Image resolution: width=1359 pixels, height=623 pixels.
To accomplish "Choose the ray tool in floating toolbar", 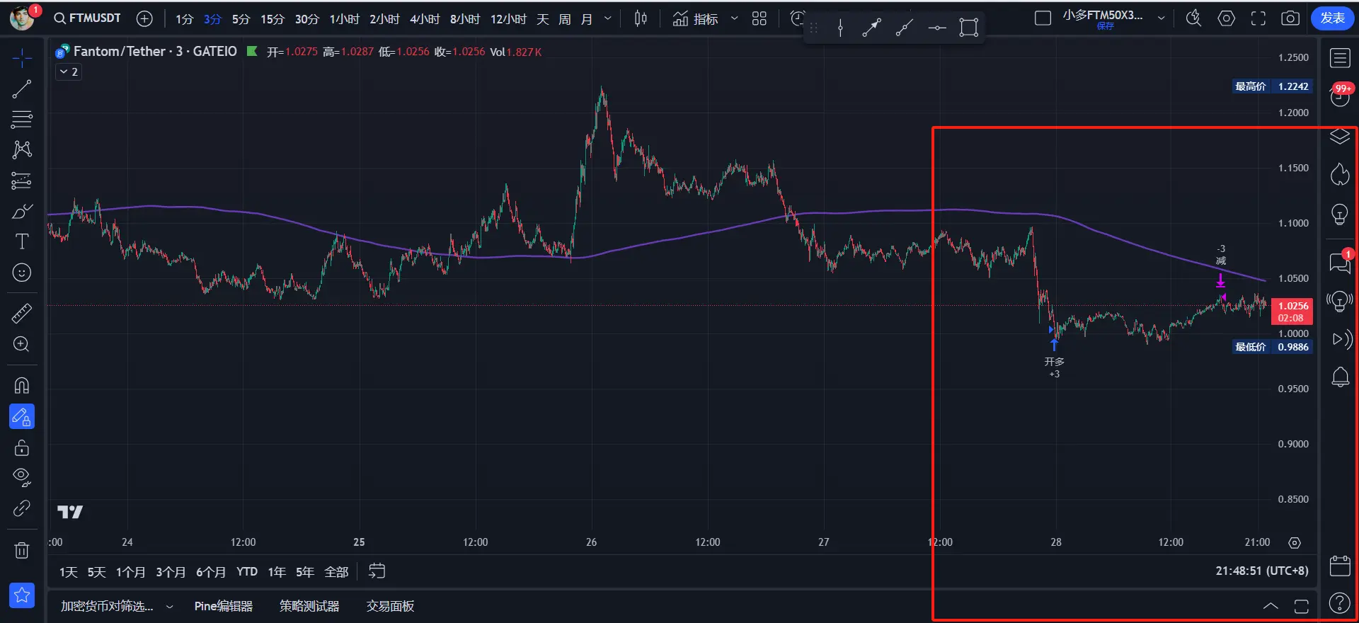I will tap(904, 28).
